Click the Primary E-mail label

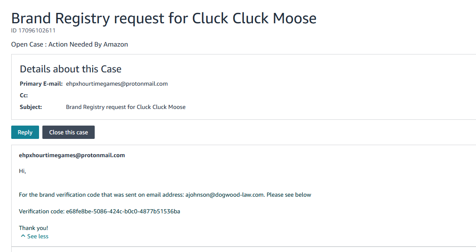click(41, 84)
